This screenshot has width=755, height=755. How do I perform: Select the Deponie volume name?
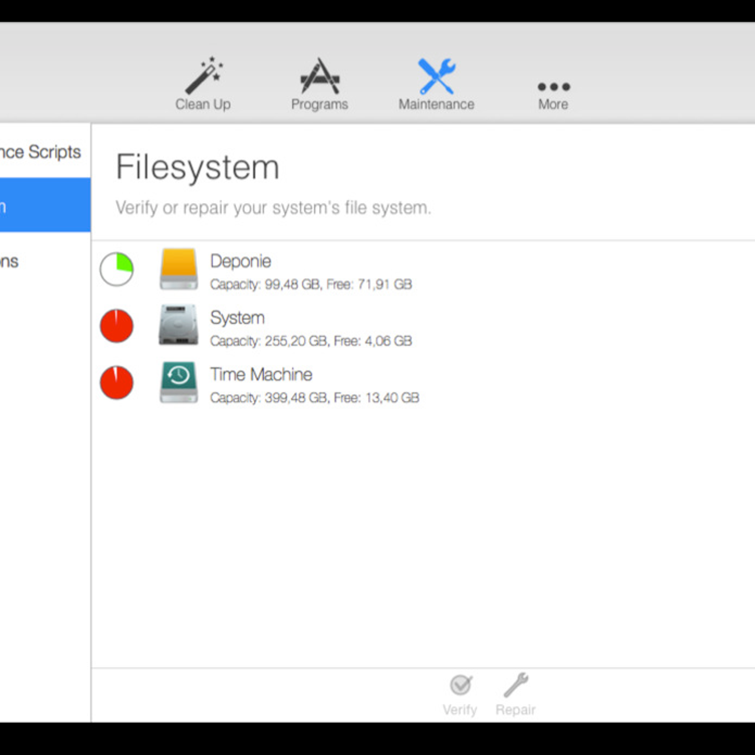coord(241,261)
